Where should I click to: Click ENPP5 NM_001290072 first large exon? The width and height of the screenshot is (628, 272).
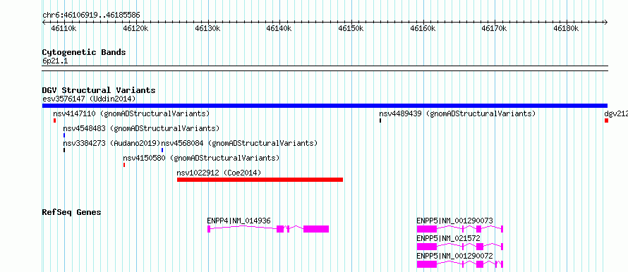point(426,264)
